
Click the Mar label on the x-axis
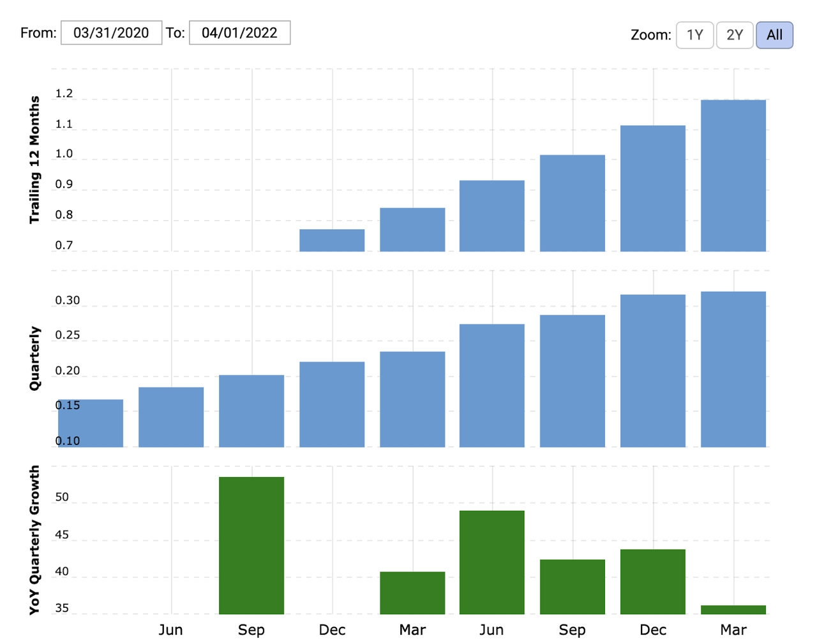pyautogui.click(x=412, y=630)
